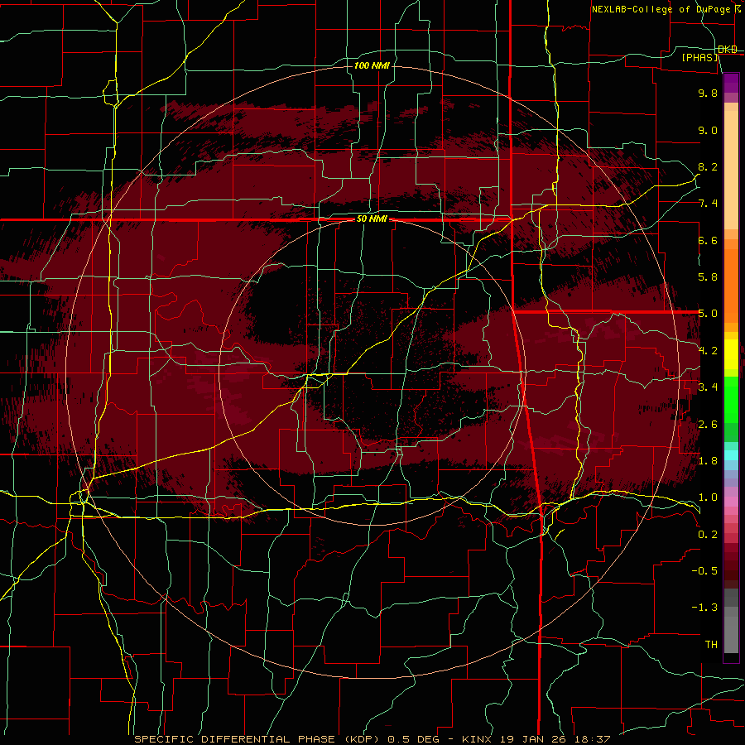Click the 3.4 value on the color scale
The image size is (745, 745).
click(708, 387)
